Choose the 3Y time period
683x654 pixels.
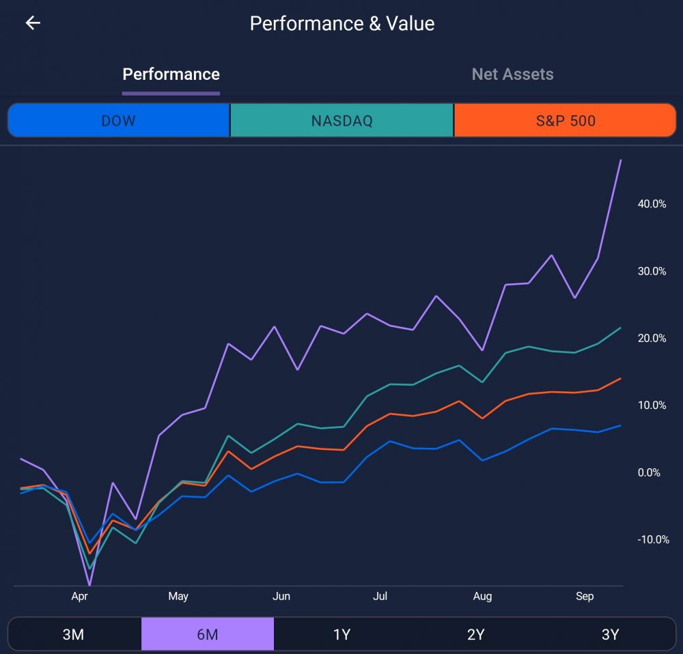[x=610, y=634]
